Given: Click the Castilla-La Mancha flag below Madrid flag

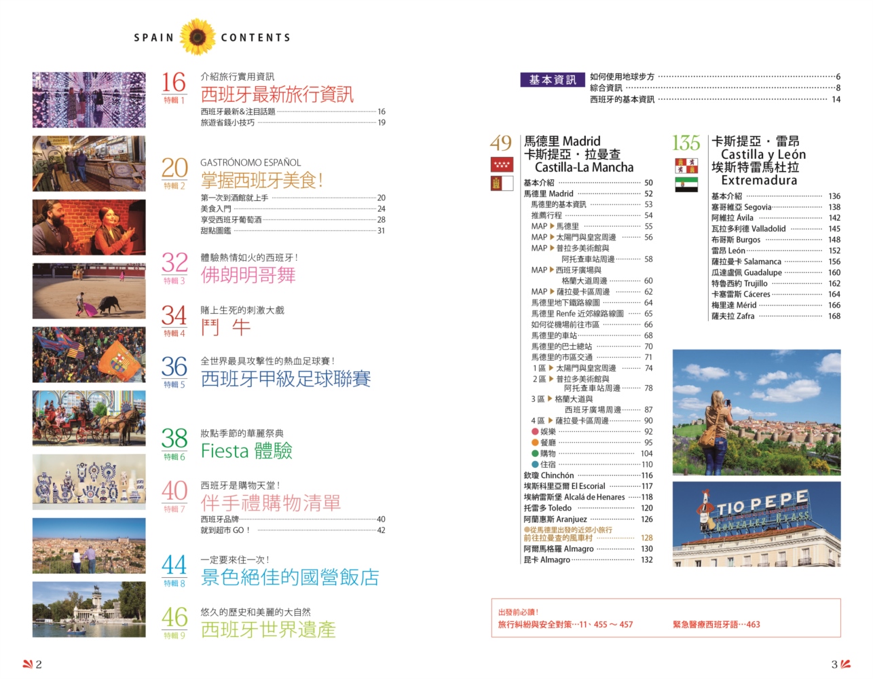Looking at the screenshot, I should (502, 183).
